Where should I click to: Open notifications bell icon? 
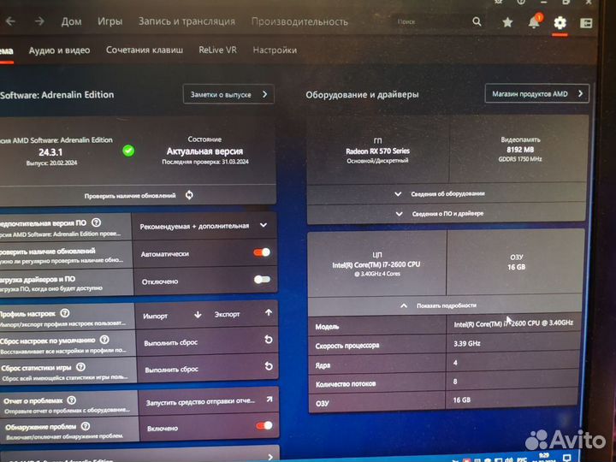pyautogui.click(x=534, y=22)
